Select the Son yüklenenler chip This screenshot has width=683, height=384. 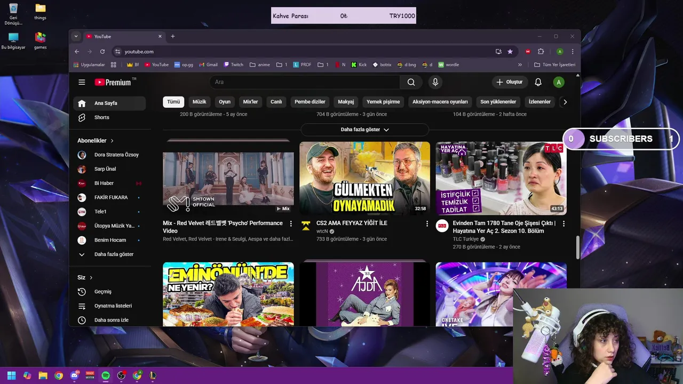coord(498,102)
